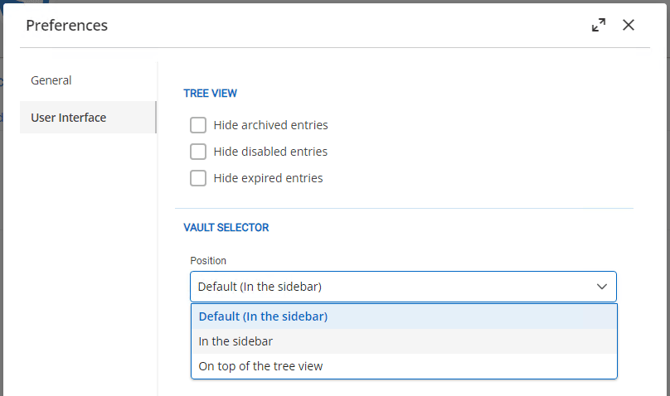The width and height of the screenshot is (670, 396).
Task: Click the Preferences dialog title
Action: point(66,25)
